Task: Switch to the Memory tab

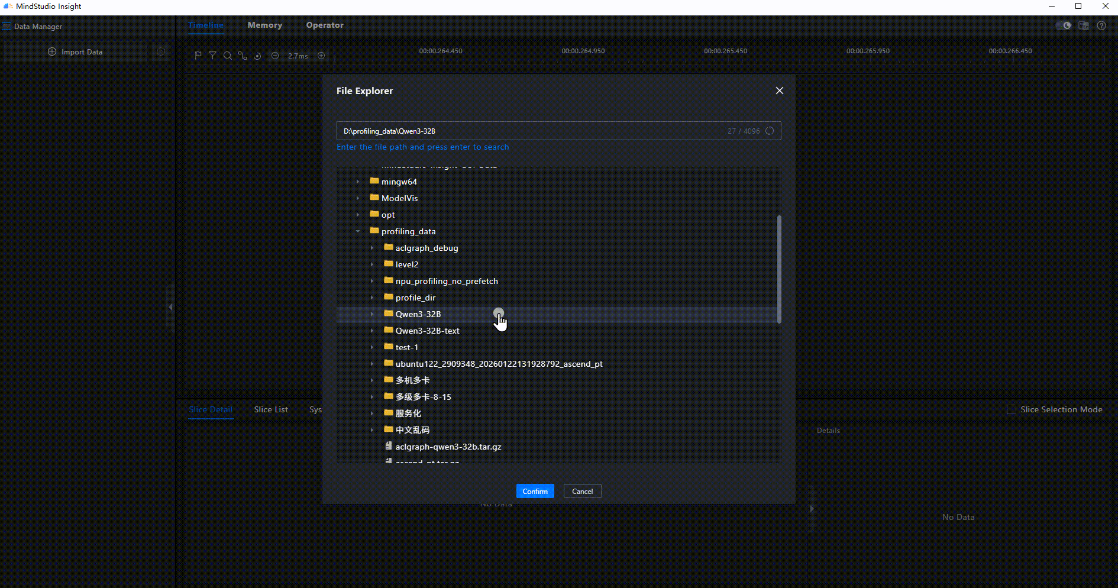Action: 264,25
